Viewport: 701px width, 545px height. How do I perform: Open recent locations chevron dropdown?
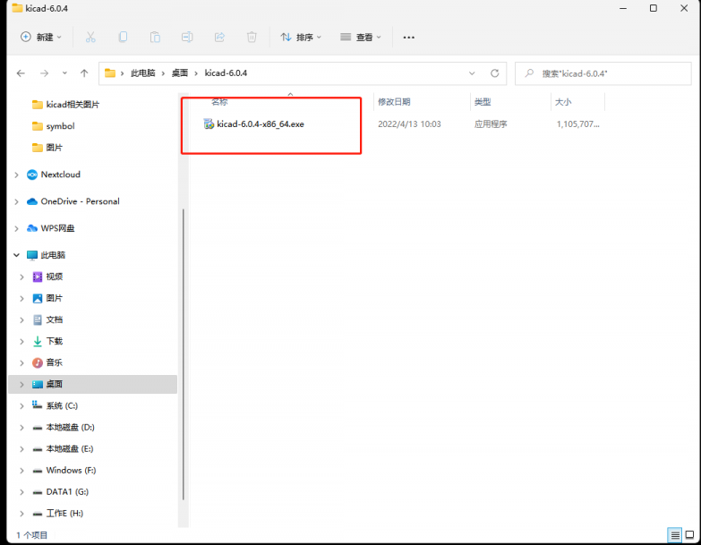tap(64, 73)
